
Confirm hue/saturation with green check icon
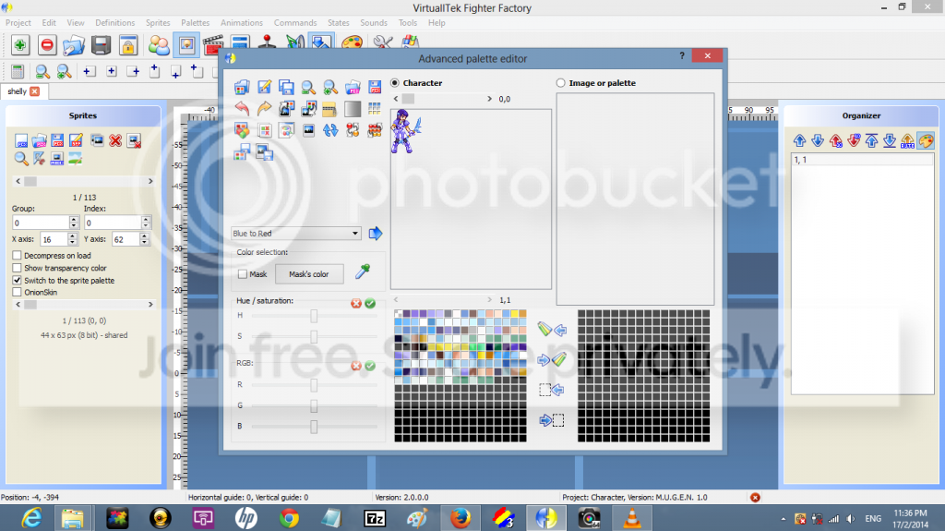[370, 303]
